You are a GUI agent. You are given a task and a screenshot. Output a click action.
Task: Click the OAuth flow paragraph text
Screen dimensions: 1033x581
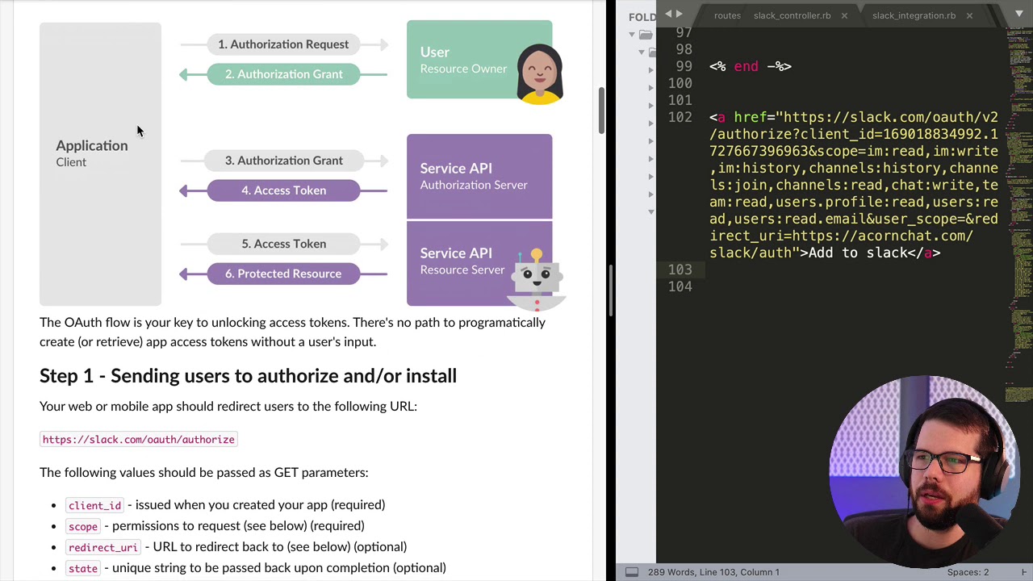point(292,332)
